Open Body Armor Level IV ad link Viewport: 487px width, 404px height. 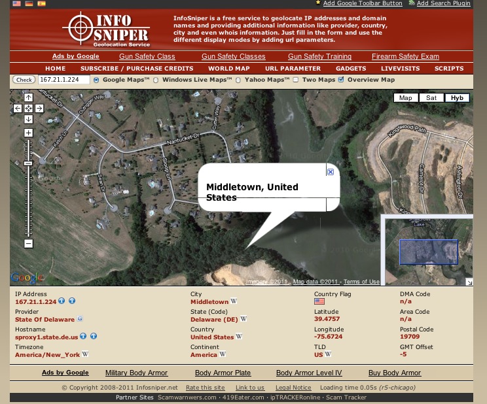[309, 373]
